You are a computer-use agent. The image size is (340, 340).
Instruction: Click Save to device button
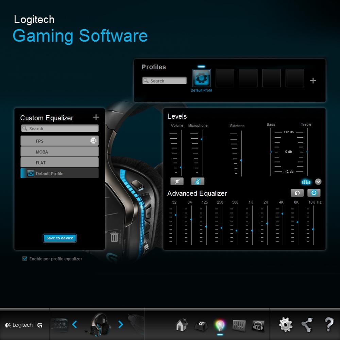point(60,238)
